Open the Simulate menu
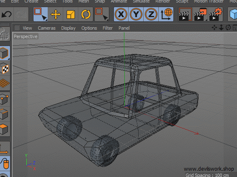 click(x=141, y=1)
